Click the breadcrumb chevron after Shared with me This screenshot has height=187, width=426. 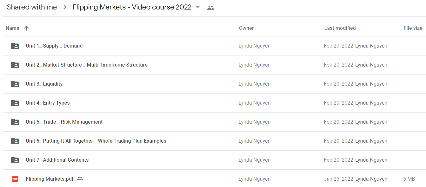click(65, 7)
